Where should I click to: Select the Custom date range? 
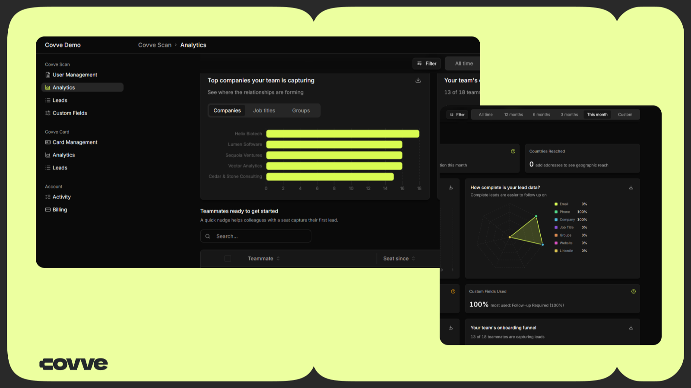coord(625,115)
